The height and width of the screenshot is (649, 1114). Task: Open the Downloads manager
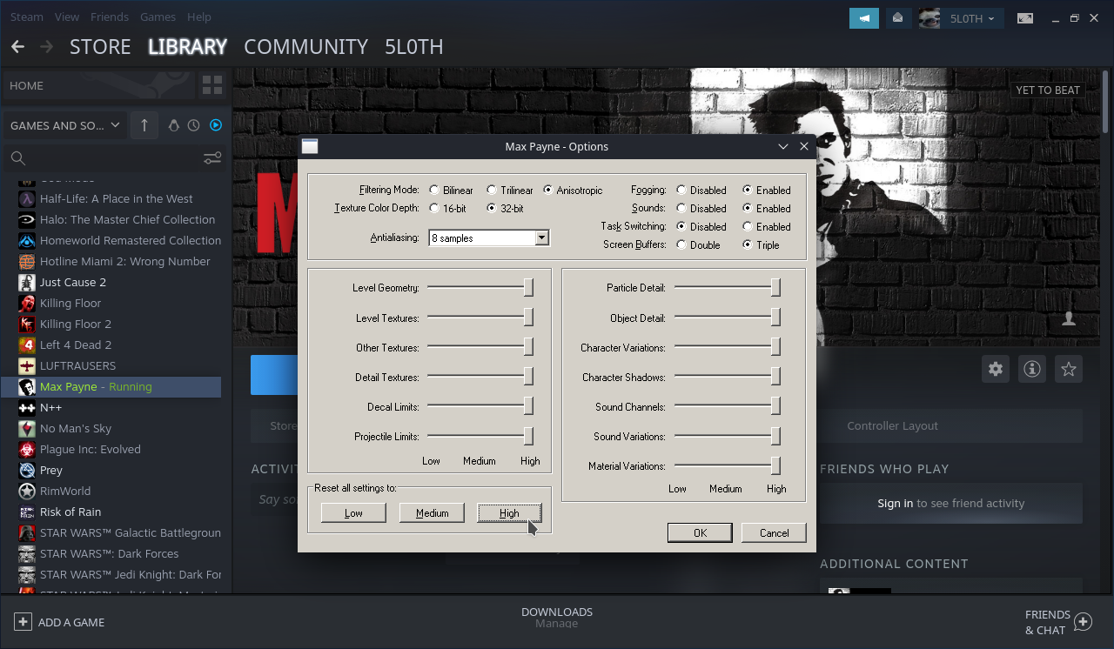[x=557, y=617]
